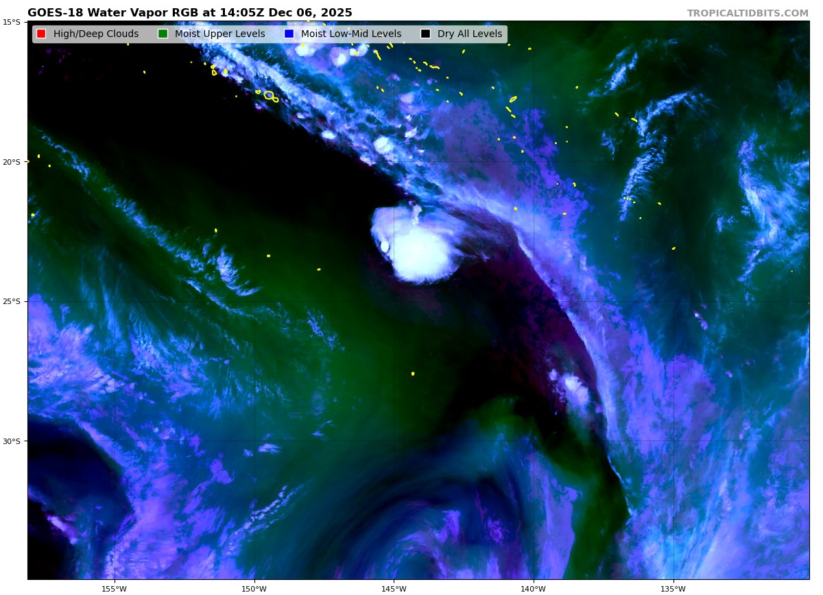Click the 150°W longitude axis label
The image size is (823, 595).
click(x=254, y=589)
